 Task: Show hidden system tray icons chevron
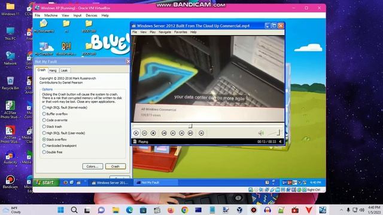[341, 210]
